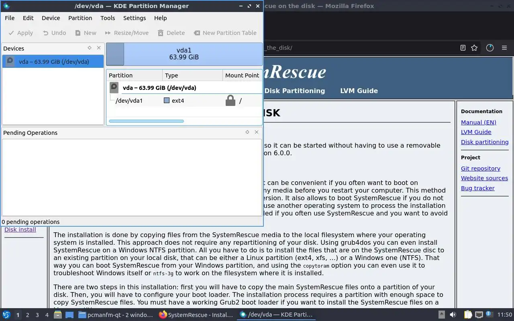Sort by Type column header
The width and height of the screenshot is (514, 321).
192,75
